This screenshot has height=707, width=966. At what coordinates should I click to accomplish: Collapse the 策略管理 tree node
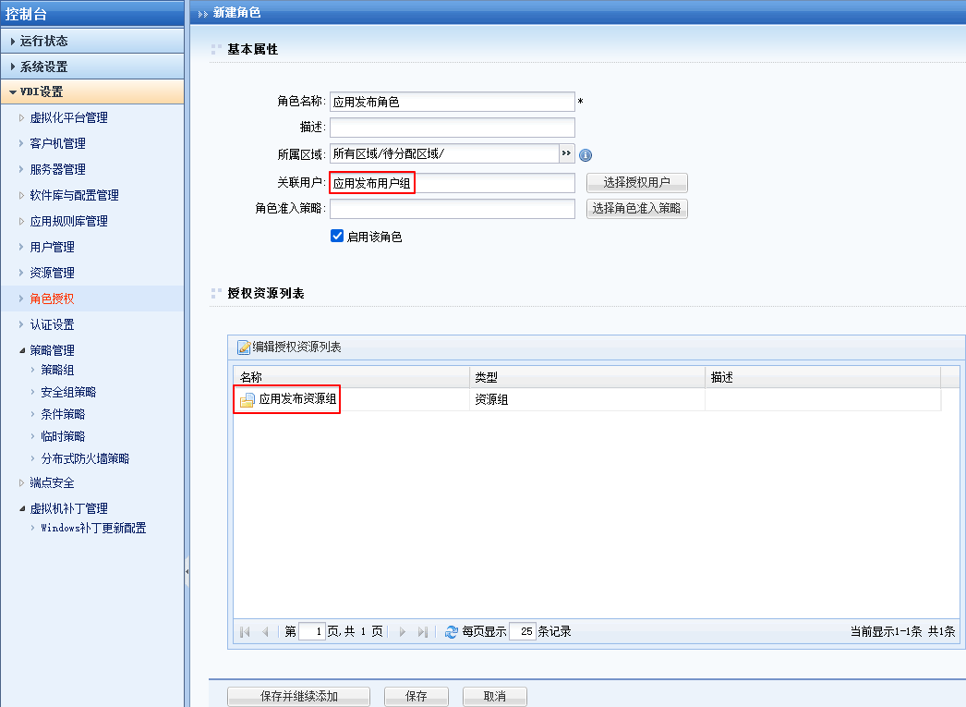point(23,351)
